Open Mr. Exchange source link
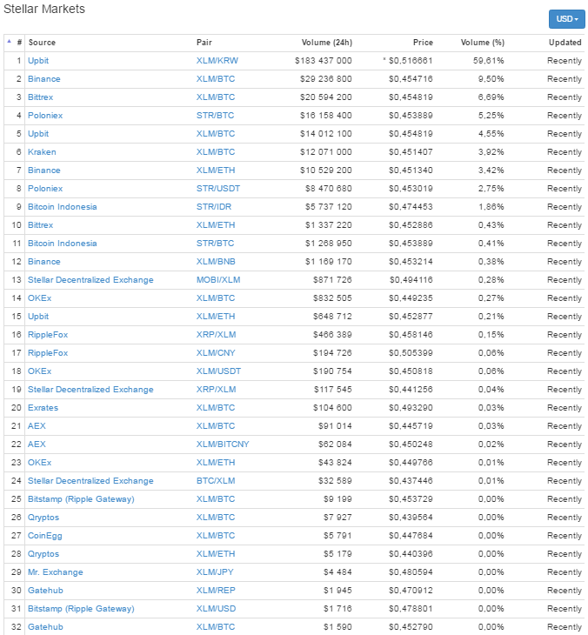588x635 pixels. 55,571
